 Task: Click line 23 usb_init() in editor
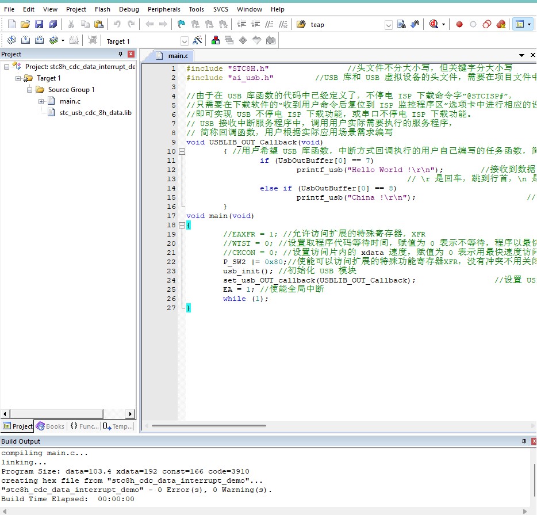click(x=248, y=271)
